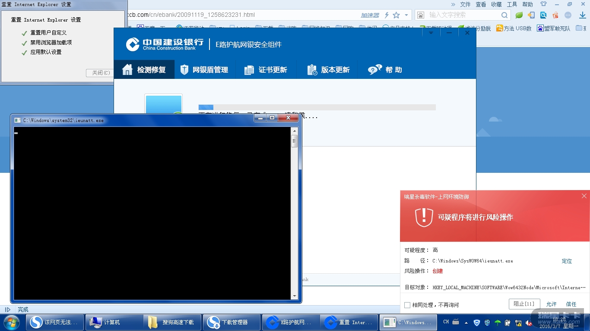Show hidden tray icons arrow
Viewport: 590px width, 331px height.
[466, 322]
